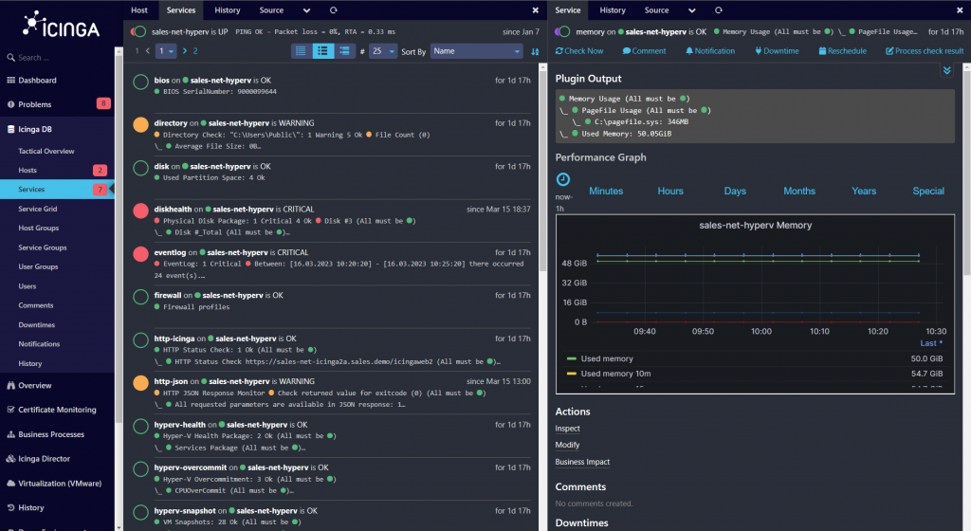The image size is (971, 531).
Task: Open the Overview binoculars item
Action: click(x=29, y=386)
